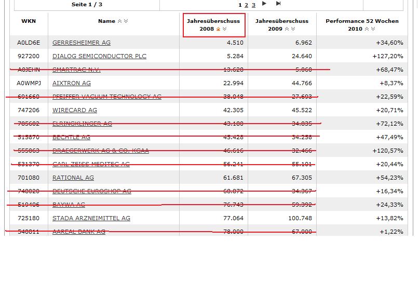Screen dimensions: 419x282
Task: Sort Jahresüberschuss 2009 ascending
Action: [x=287, y=29]
